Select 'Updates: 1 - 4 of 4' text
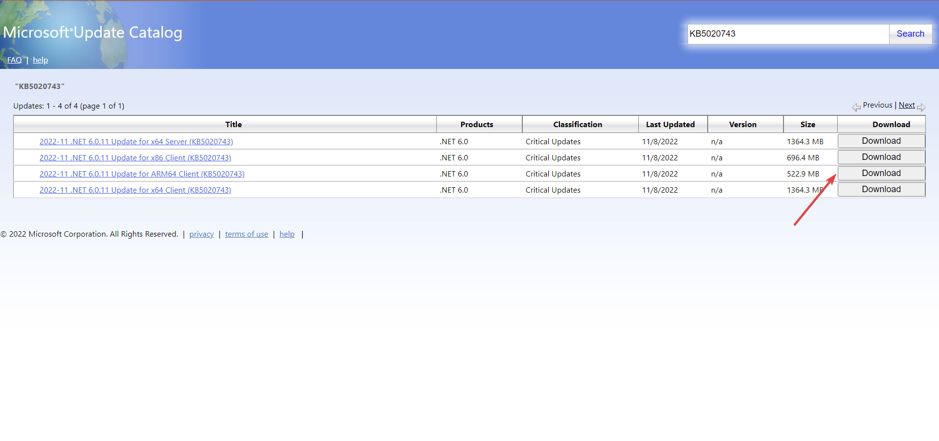The image size is (939, 441). click(45, 106)
